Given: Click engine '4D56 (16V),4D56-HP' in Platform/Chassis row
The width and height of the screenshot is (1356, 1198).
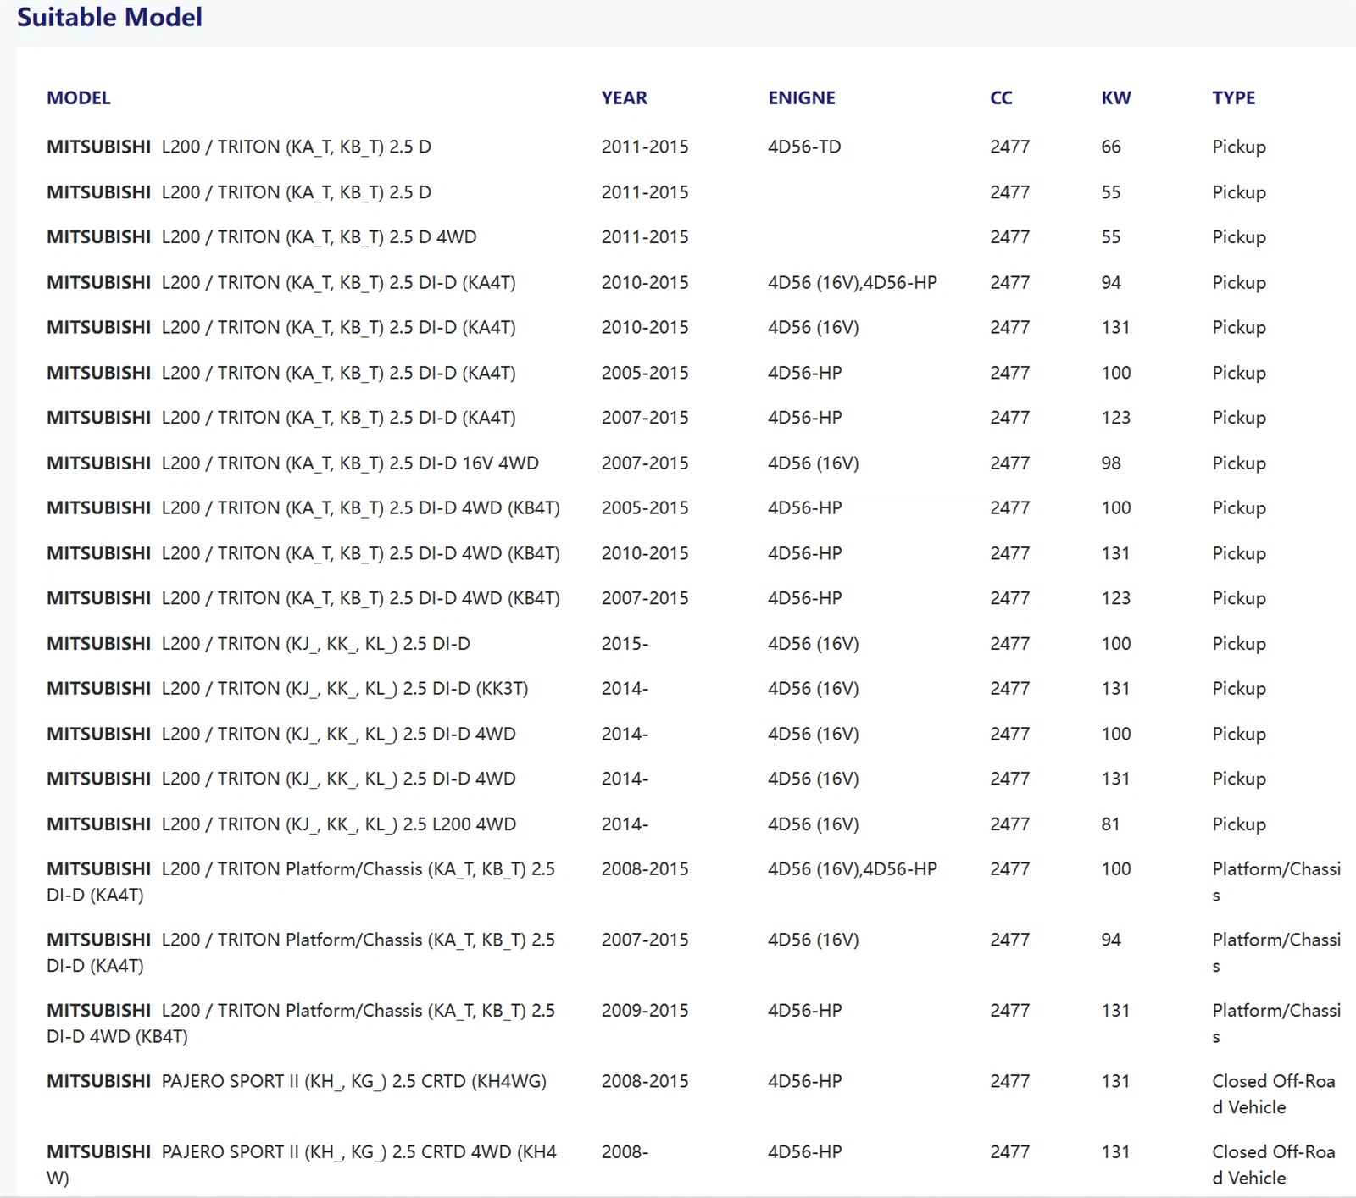Looking at the screenshot, I should click(x=853, y=869).
